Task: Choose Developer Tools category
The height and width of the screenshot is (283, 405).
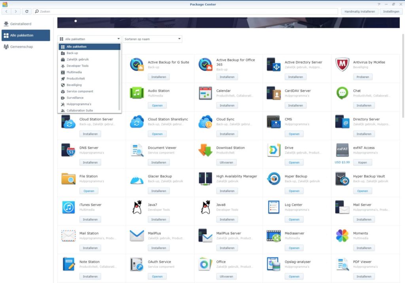Action: tap(89, 66)
